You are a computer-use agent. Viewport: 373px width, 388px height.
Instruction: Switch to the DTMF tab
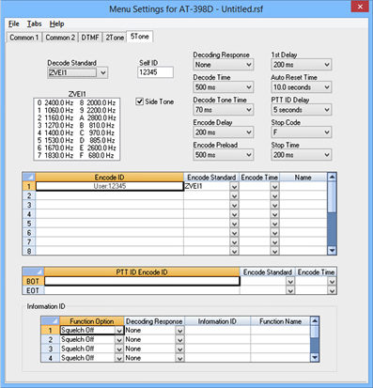[x=90, y=38]
